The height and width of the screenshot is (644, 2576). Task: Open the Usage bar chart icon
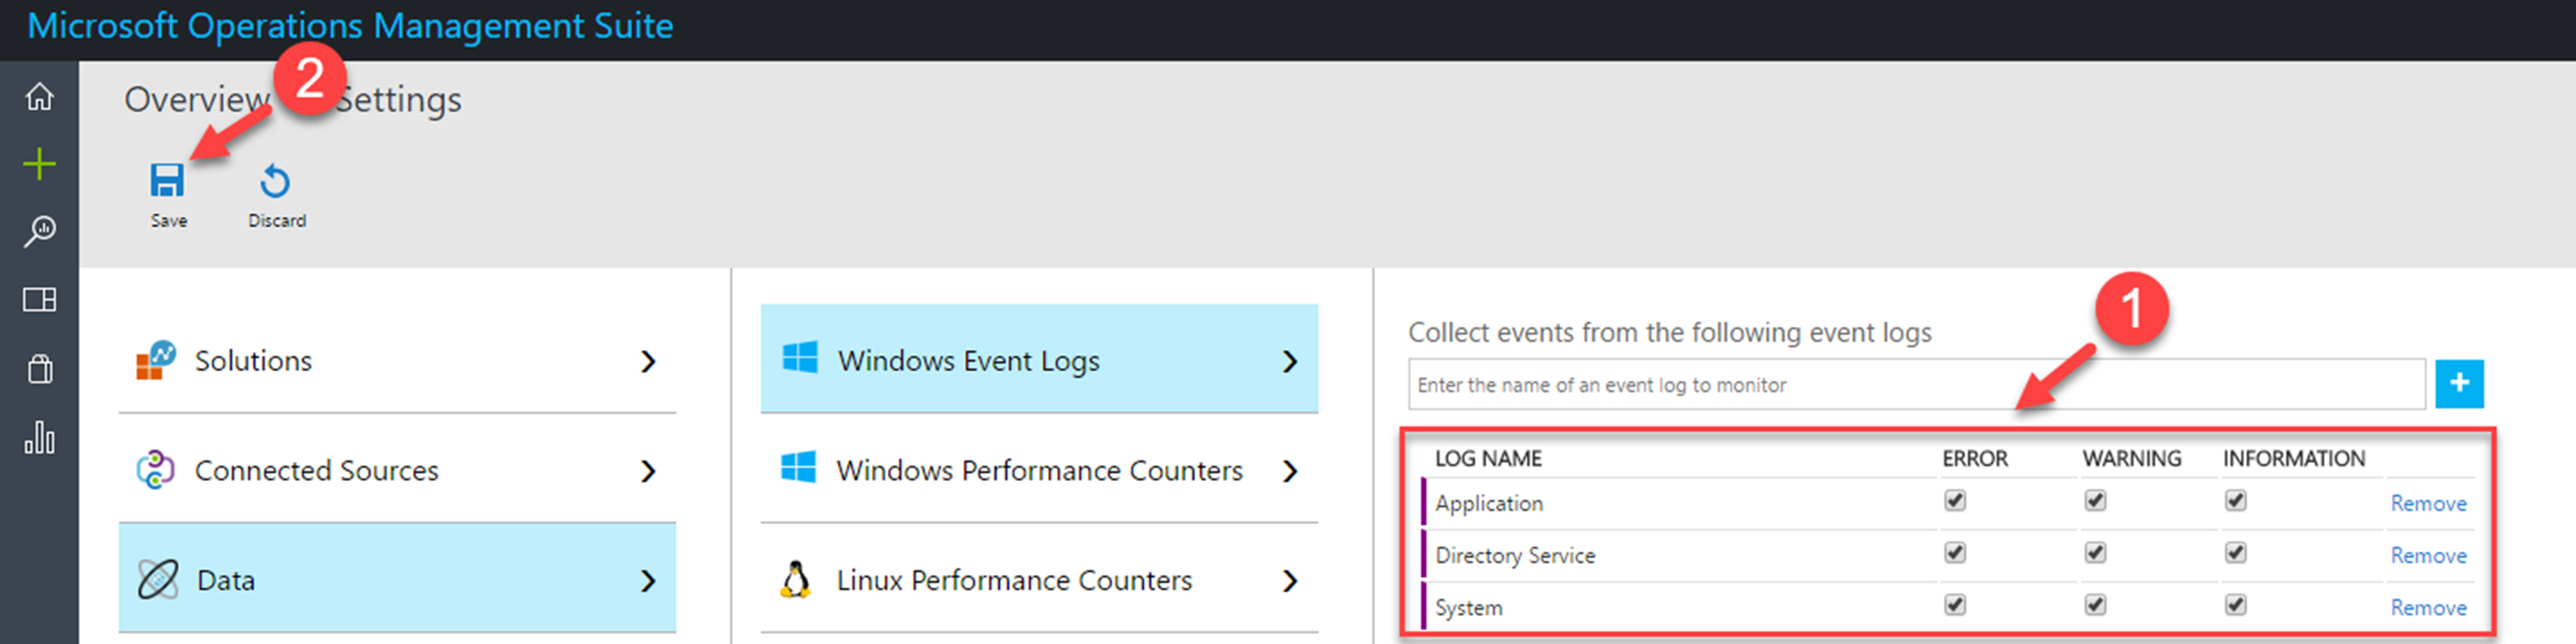39,437
